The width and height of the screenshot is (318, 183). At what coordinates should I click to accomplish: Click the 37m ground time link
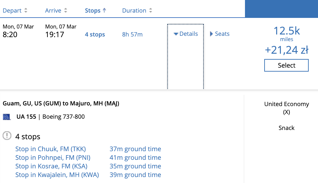point(135,149)
